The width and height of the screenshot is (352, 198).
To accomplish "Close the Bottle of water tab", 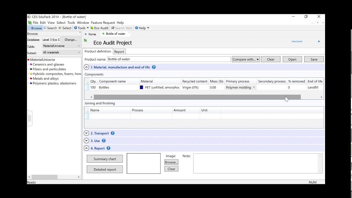I will coord(129,33).
